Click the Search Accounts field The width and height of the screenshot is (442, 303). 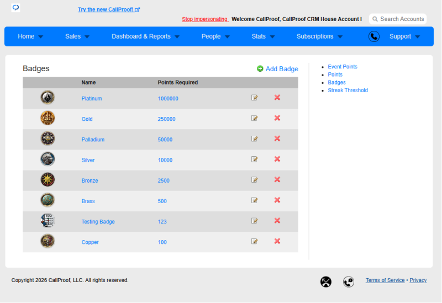pyautogui.click(x=398, y=19)
